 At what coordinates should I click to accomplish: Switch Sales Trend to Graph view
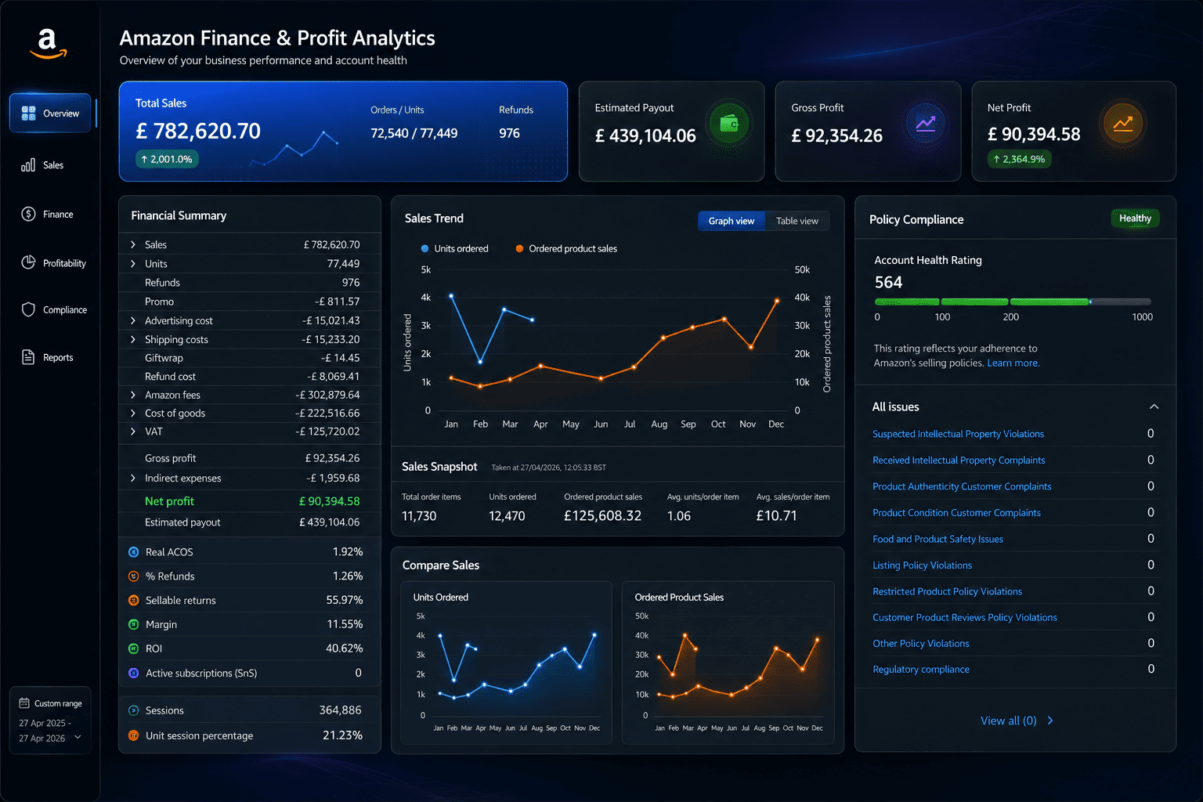[x=732, y=221]
